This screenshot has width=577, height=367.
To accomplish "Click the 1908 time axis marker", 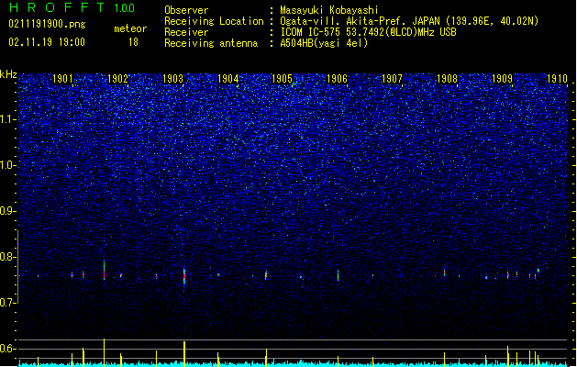I will click(447, 79).
